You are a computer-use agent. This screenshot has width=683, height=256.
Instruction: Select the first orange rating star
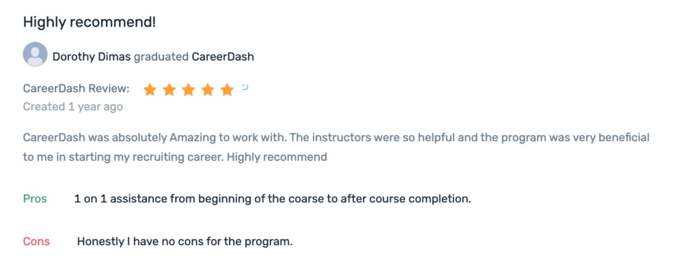[150, 90]
